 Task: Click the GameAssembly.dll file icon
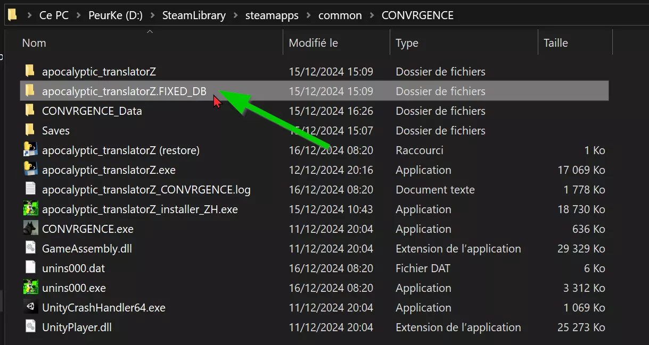30,248
